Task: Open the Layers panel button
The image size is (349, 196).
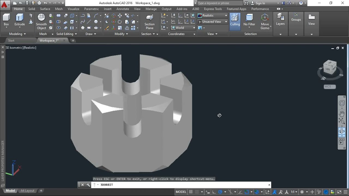Action: click(280, 20)
